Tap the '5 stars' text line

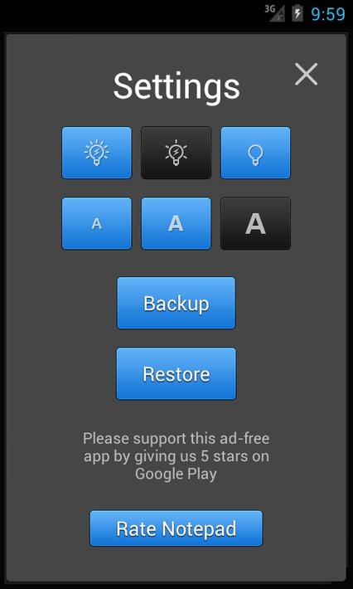coord(176,456)
